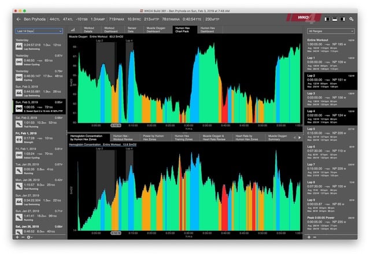This screenshot has height=256, width=370.
Task: Select the Lap 5 range
Action: 331,134
